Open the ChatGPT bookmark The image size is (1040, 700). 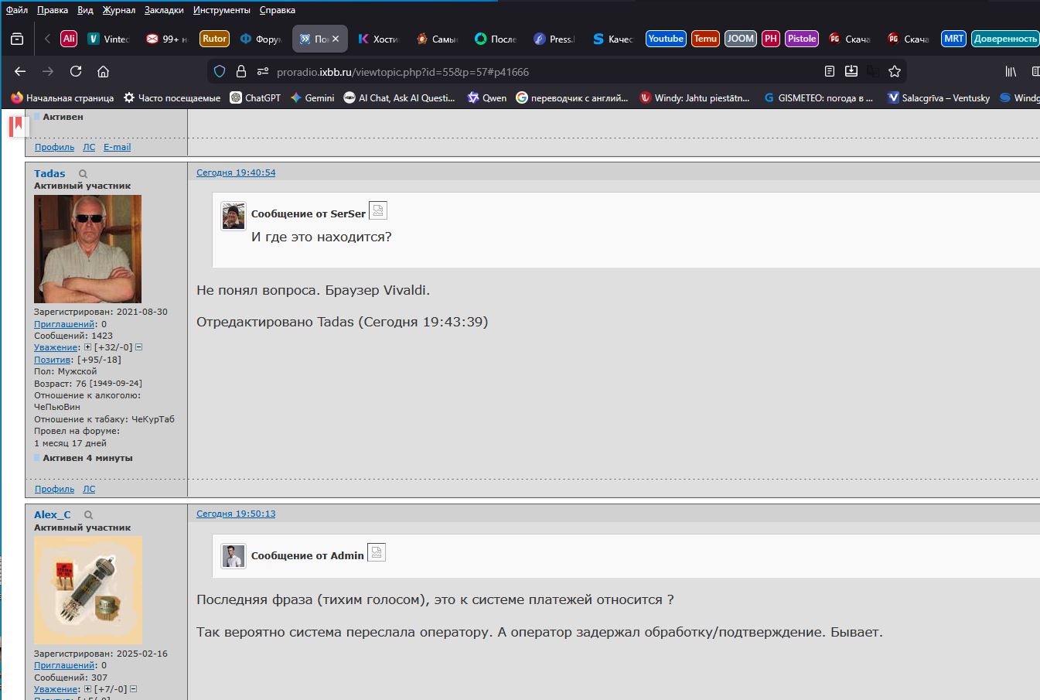[x=255, y=98]
